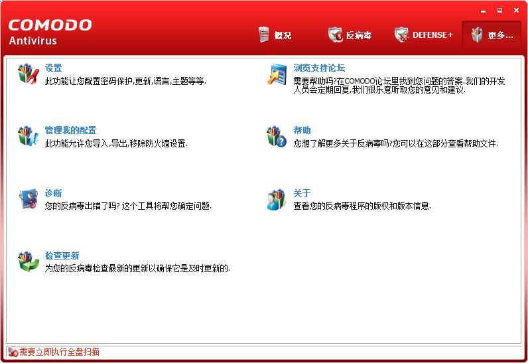Close the COMODO Antivirus window
528x363 pixels.
click(x=516, y=11)
